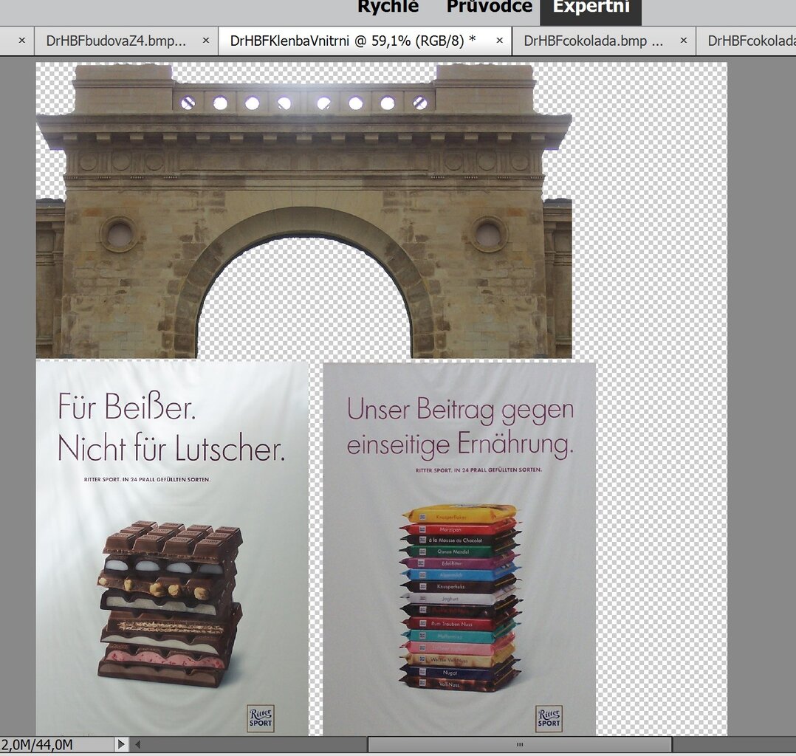796x756 pixels.
Task: Switch to Průvodce mode tab
Action: click(490, 7)
